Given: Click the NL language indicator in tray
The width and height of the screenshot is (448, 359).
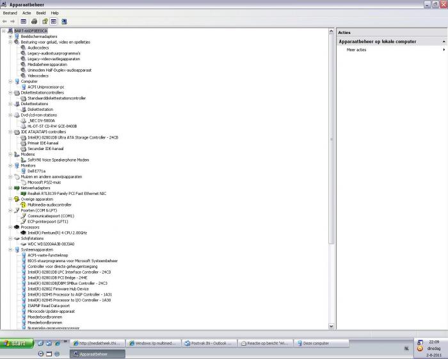Looking at the screenshot, I should click(406, 348).
